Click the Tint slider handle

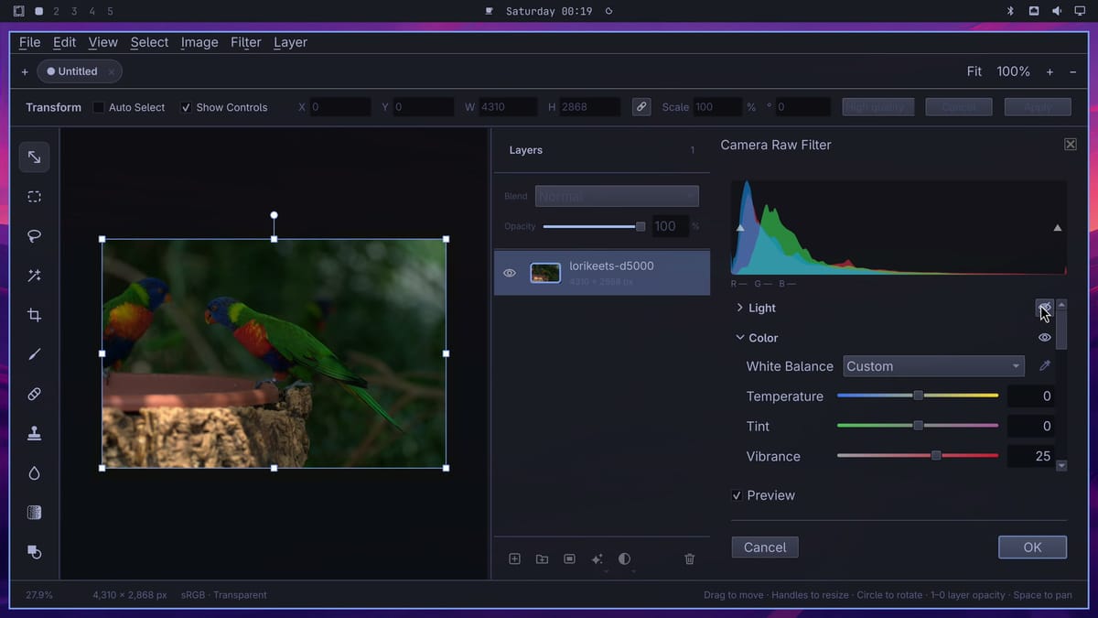[x=918, y=426]
